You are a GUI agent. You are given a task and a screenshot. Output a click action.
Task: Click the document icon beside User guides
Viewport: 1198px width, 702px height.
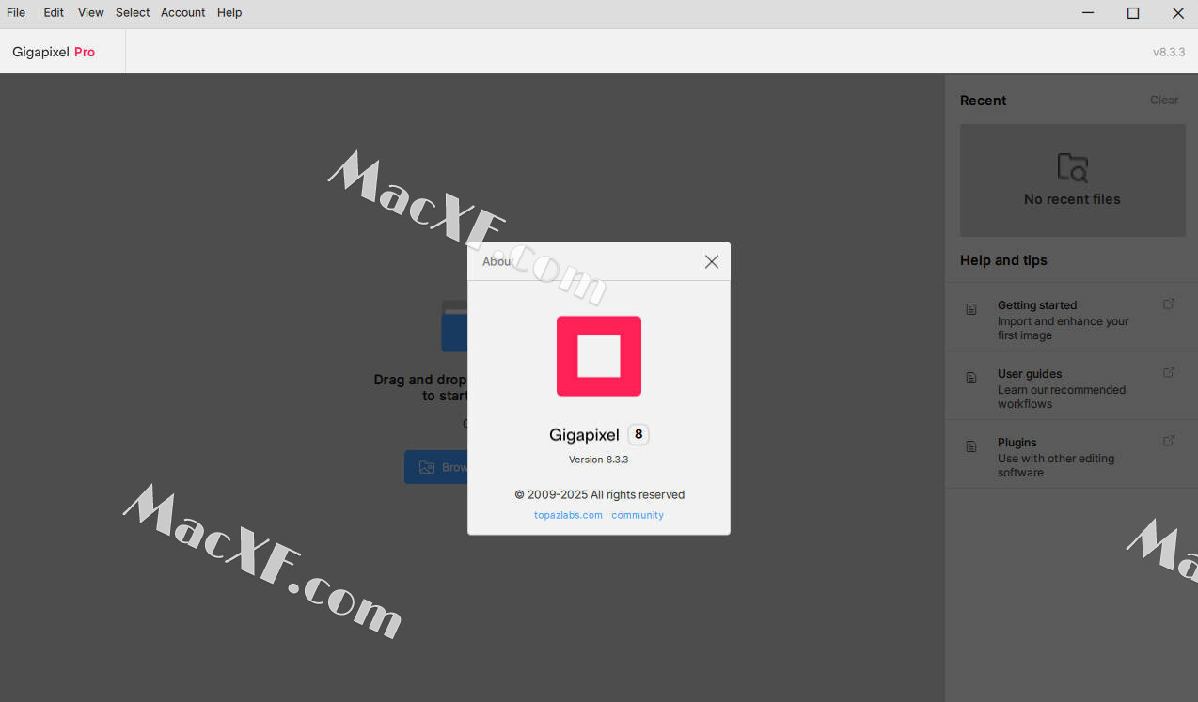pos(971,378)
